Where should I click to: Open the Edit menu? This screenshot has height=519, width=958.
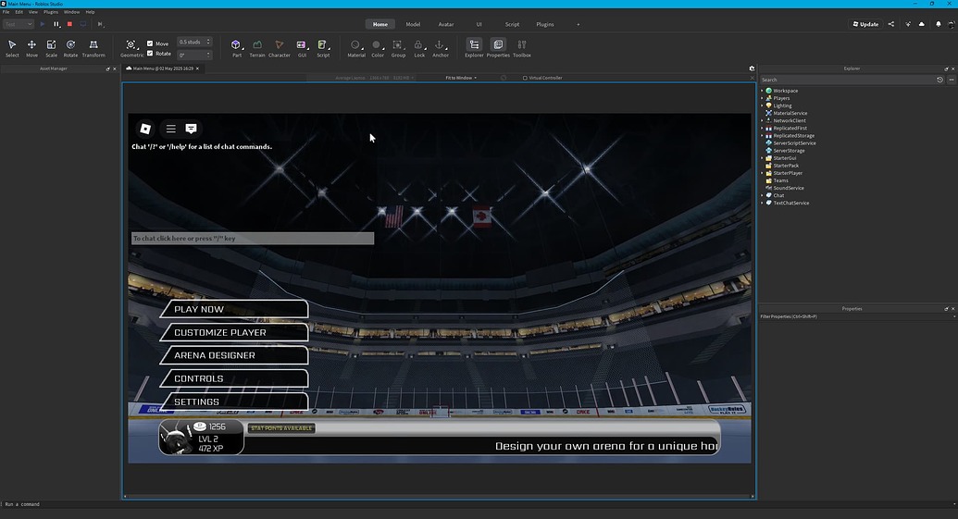(x=19, y=12)
